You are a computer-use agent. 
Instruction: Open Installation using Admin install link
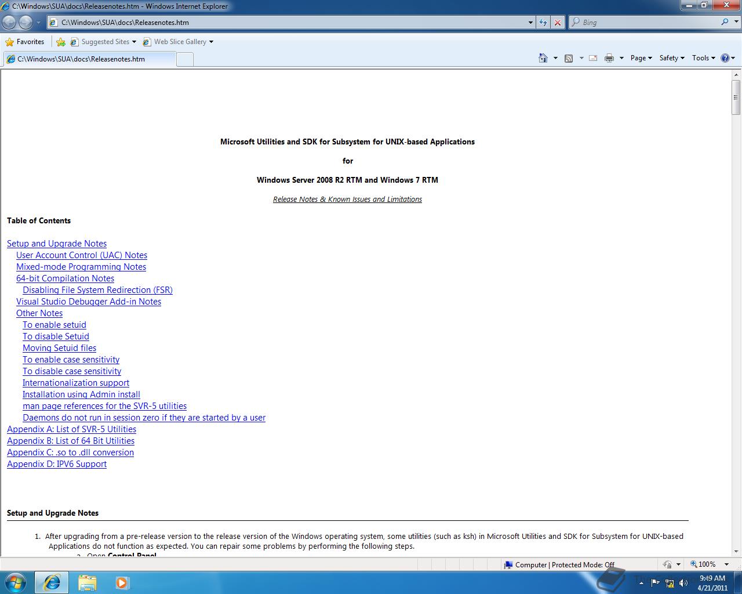(81, 394)
